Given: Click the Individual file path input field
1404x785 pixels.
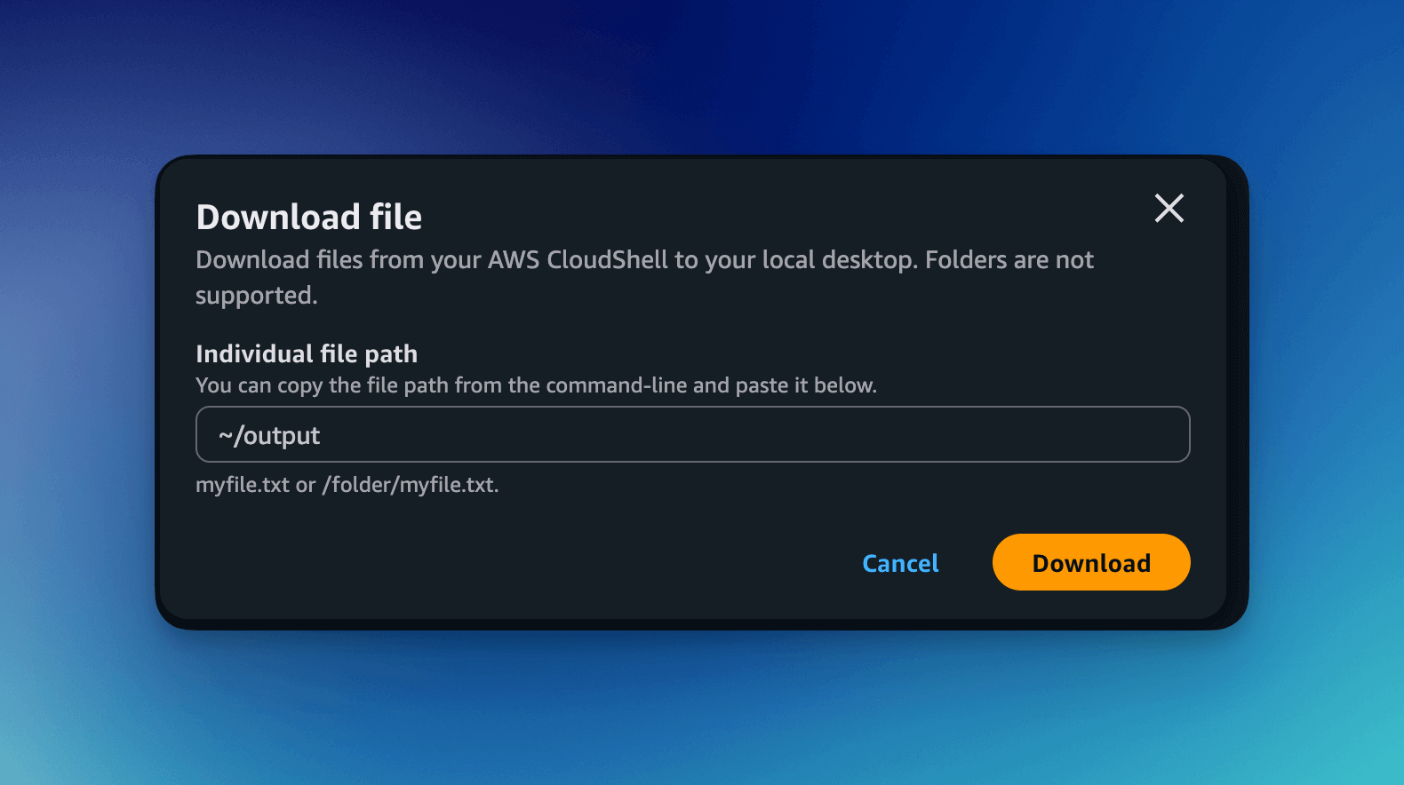Looking at the screenshot, I should (x=692, y=434).
